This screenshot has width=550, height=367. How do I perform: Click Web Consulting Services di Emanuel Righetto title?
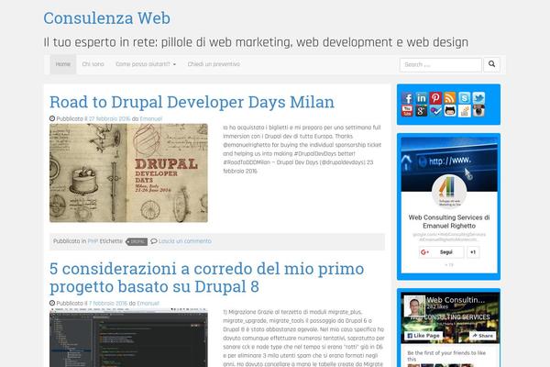point(449,222)
